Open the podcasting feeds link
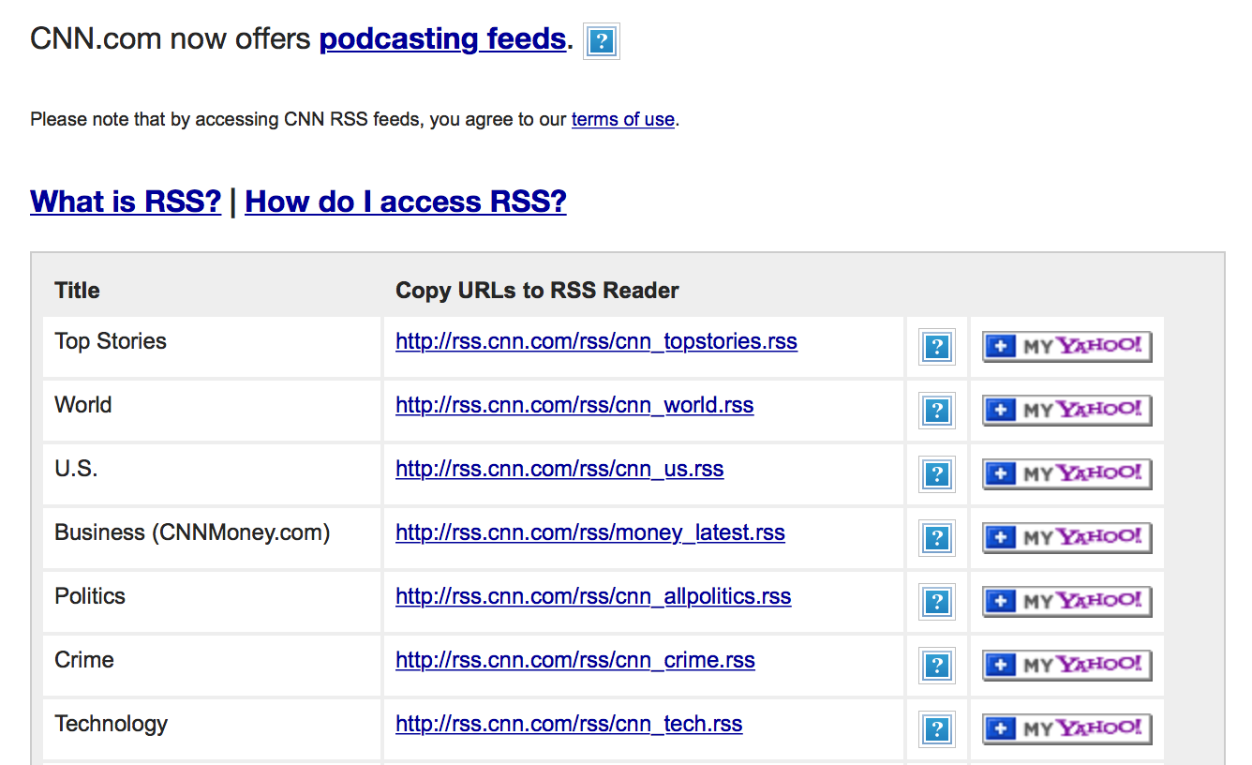The height and width of the screenshot is (765, 1252). click(x=442, y=39)
